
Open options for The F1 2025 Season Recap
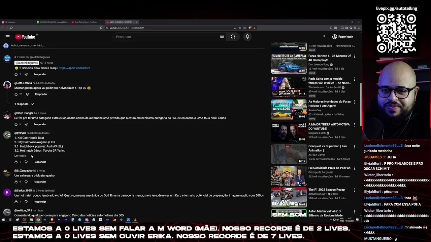click(x=355, y=190)
